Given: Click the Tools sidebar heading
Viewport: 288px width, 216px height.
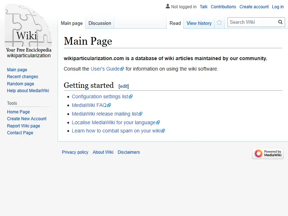Looking at the screenshot, I should (12, 103).
